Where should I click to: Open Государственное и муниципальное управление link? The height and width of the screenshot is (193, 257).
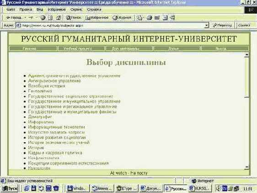(x=74, y=102)
